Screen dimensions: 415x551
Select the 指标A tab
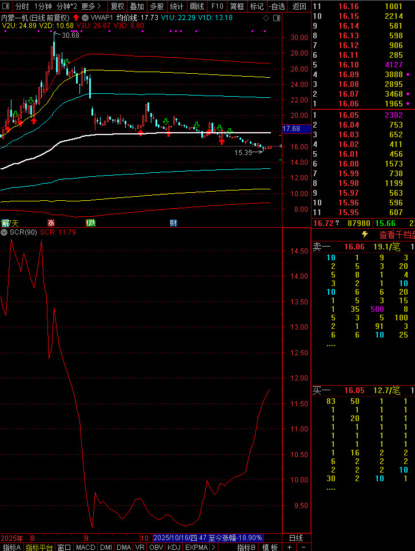click(11, 547)
